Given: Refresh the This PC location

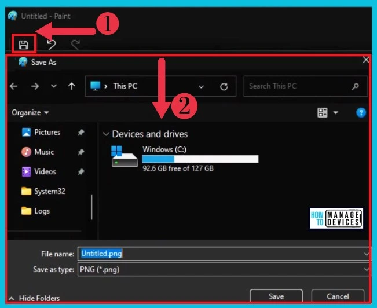Looking at the screenshot, I should tap(224, 87).
